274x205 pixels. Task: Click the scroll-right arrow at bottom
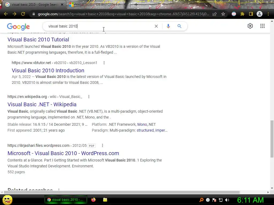coord(268,192)
